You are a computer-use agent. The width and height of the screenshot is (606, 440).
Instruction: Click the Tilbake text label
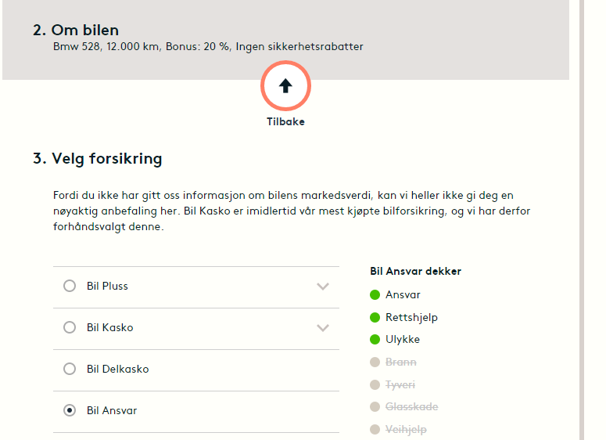[285, 122]
